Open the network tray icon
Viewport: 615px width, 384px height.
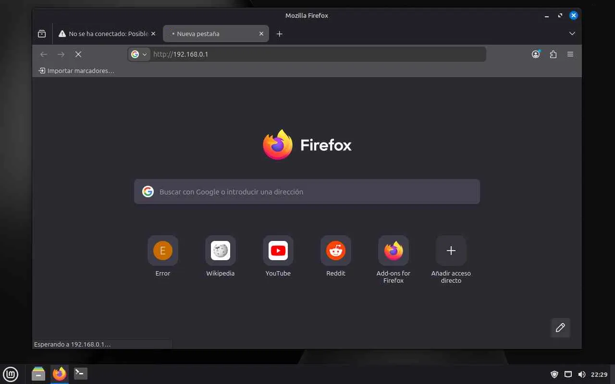coord(568,374)
